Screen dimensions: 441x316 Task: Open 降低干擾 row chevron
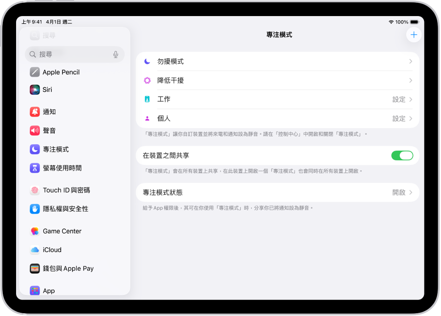pos(411,80)
